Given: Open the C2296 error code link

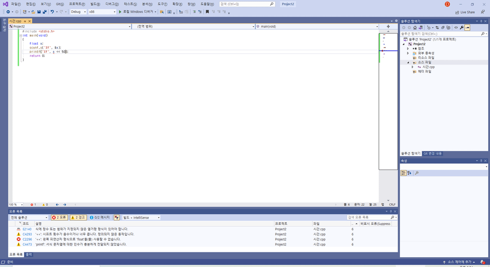Looking at the screenshot, I should (x=27, y=239).
